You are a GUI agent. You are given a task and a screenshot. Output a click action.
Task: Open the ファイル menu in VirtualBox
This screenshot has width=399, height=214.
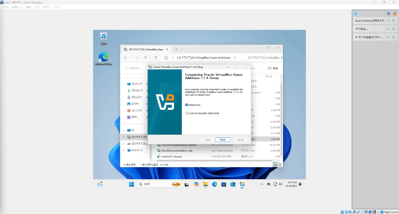pos(5,7)
